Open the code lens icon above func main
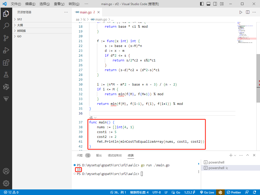This screenshot has height=195, width=260. (91, 118)
